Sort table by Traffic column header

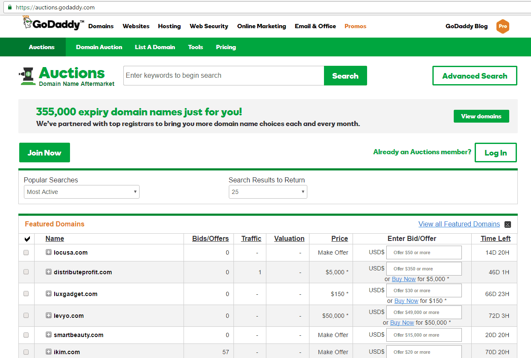pos(251,238)
